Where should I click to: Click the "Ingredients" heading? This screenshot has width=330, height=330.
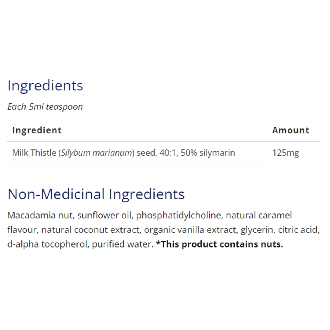tap(45, 86)
